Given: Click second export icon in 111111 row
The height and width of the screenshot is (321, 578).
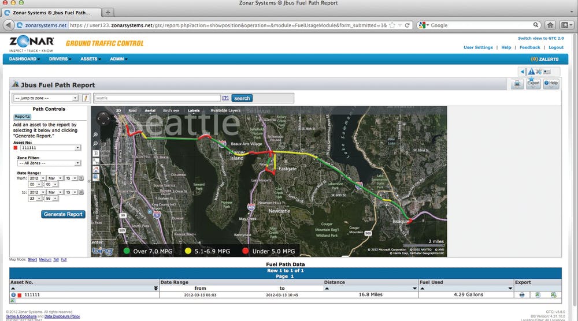Looking at the screenshot, I should (x=538, y=295).
